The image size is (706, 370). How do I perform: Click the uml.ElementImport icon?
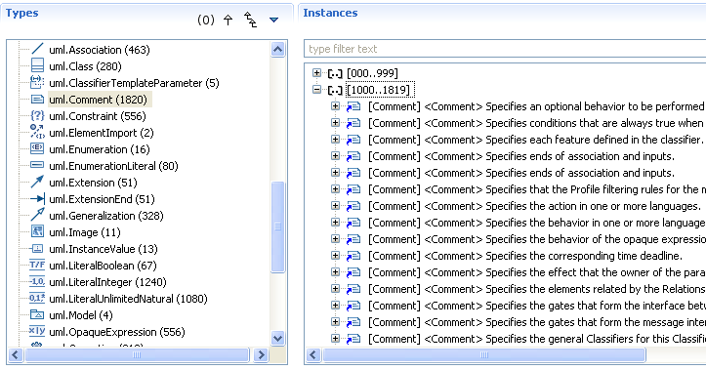pyautogui.click(x=37, y=133)
